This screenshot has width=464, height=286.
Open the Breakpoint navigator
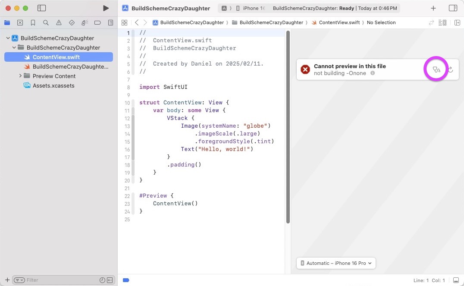pos(97,23)
